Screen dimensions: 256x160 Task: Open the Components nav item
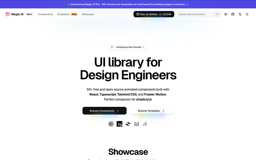(45, 14)
